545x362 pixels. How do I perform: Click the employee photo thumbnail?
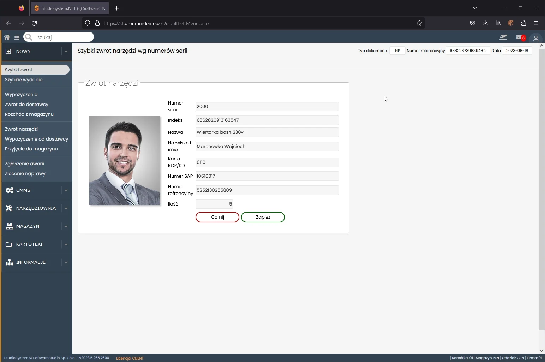pyautogui.click(x=124, y=160)
